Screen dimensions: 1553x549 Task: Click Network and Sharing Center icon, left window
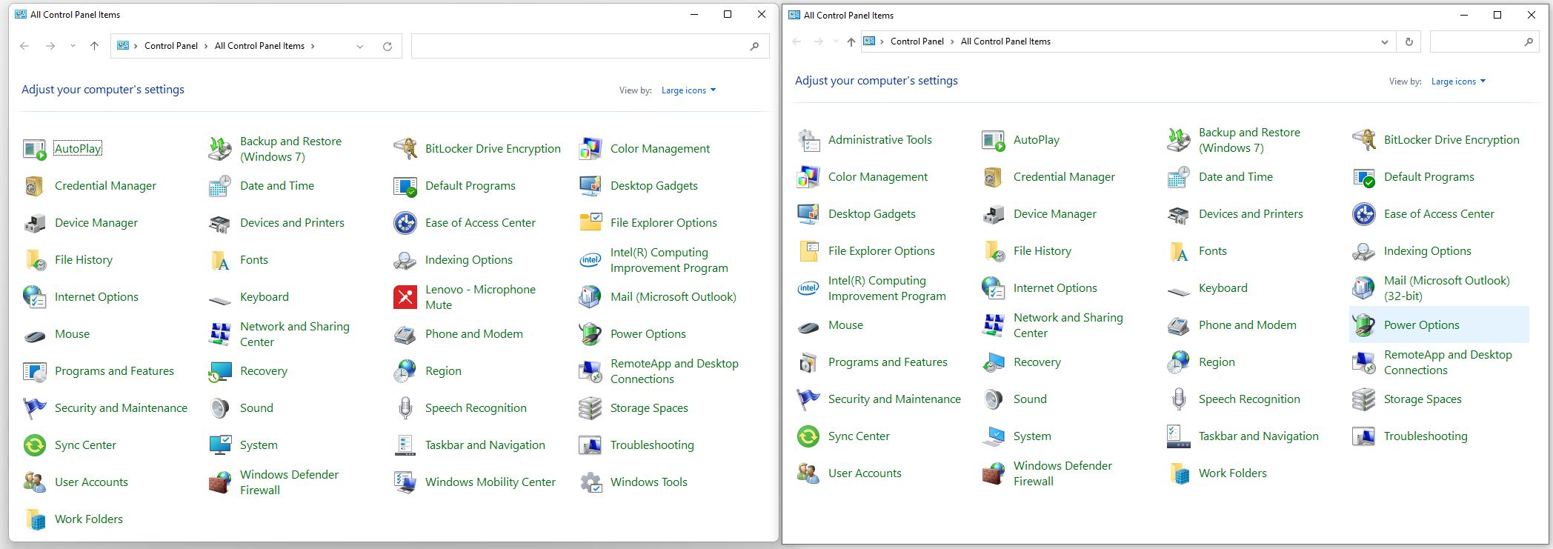tap(220, 334)
